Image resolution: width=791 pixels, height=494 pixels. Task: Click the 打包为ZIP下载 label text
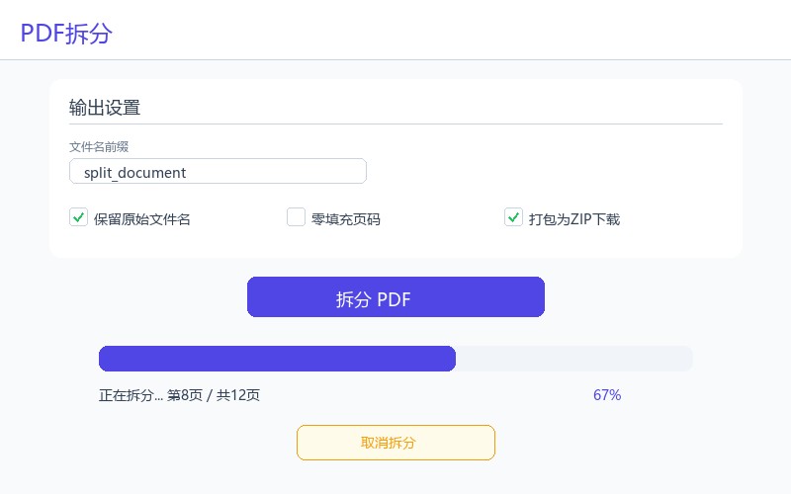tap(574, 219)
